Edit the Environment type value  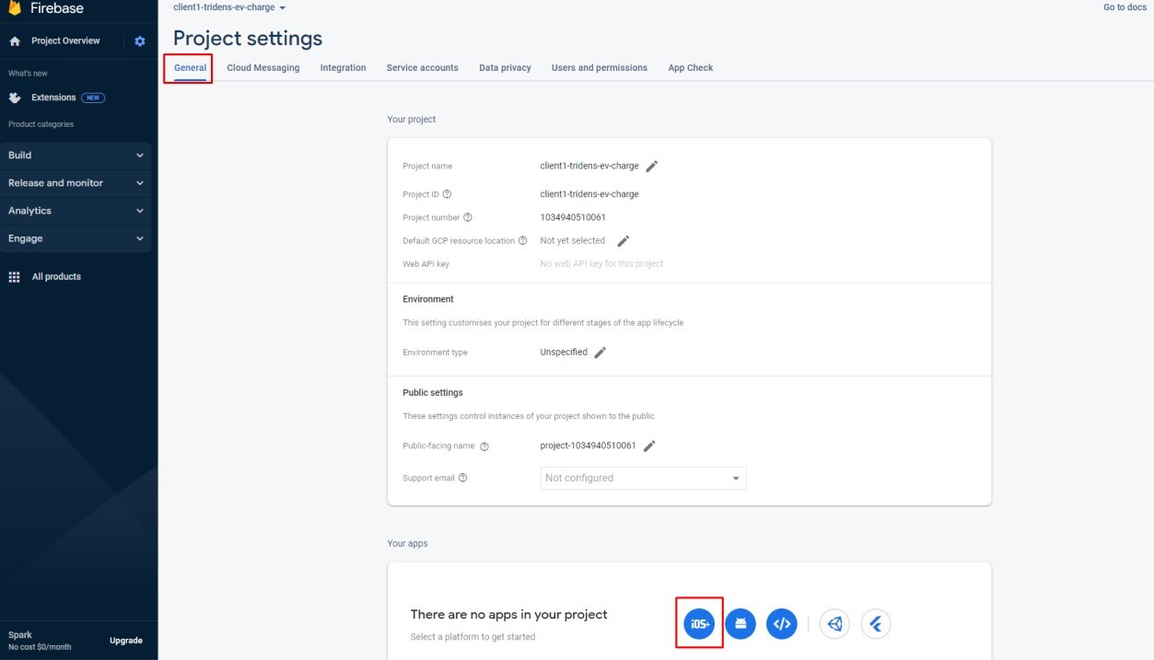click(x=600, y=353)
